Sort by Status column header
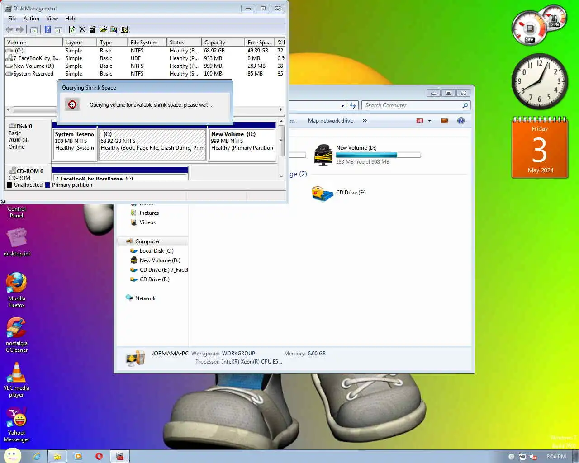Screen dimensions: 579x463 tap(184, 42)
